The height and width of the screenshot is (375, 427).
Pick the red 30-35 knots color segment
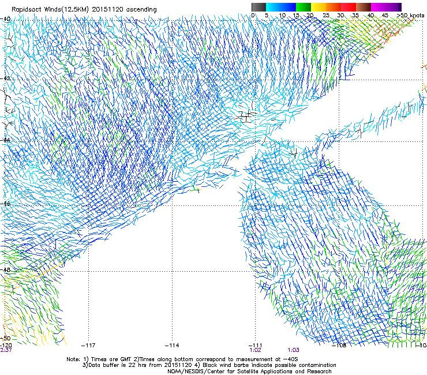point(349,7)
